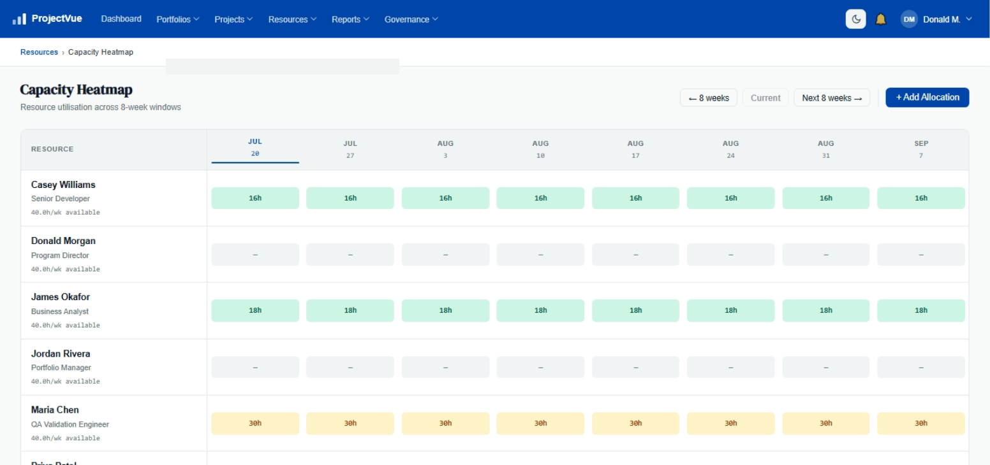Select the SEP 7 week column header
The width and height of the screenshot is (990, 465).
tap(921, 149)
